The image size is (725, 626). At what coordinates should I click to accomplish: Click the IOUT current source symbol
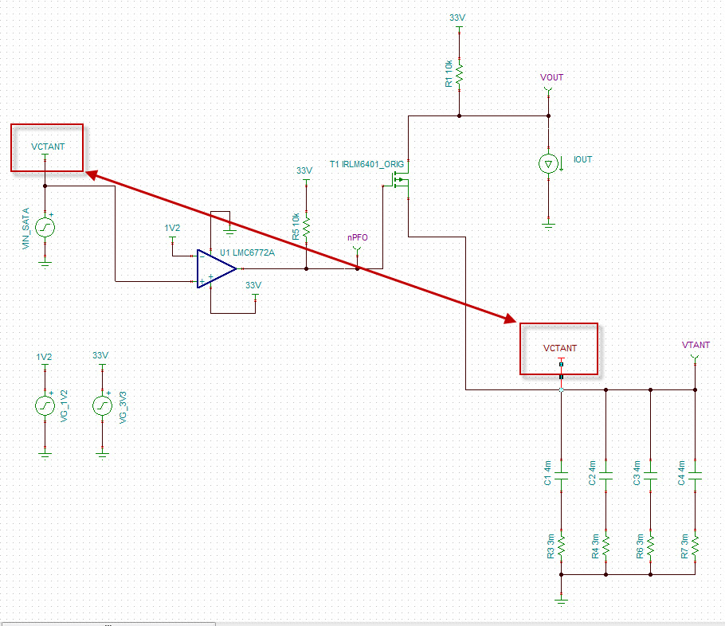pos(548,162)
